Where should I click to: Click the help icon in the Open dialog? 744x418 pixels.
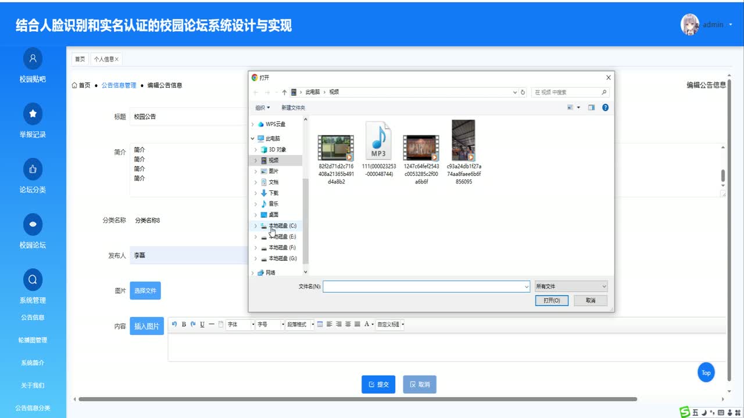point(605,107)
